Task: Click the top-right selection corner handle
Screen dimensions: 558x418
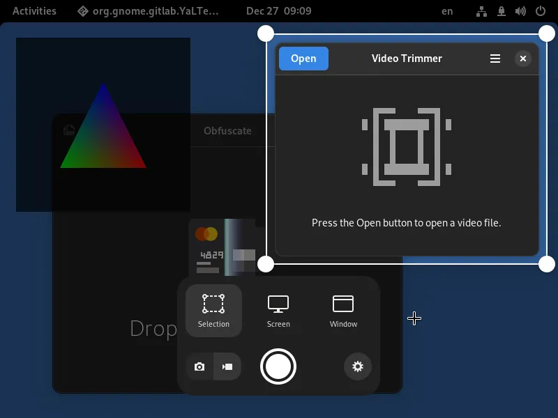Action: 546,32
